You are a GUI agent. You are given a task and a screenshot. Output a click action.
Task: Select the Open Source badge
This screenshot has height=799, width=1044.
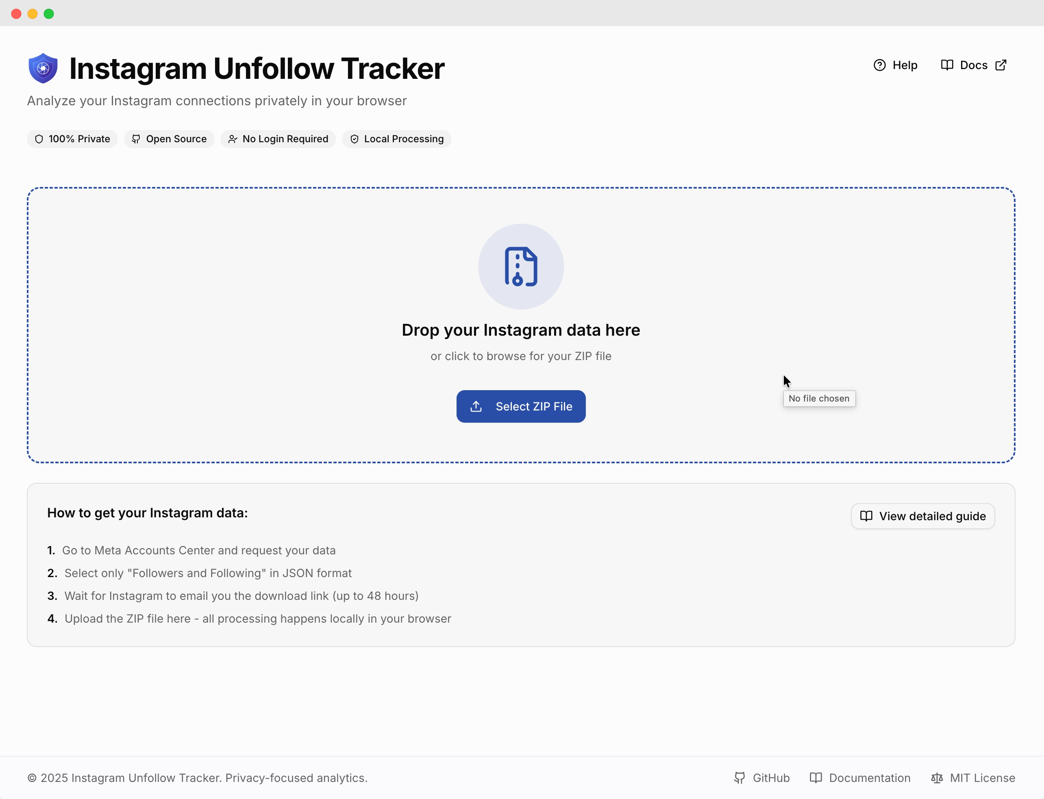pyautogui.click(x=169, y=139)
